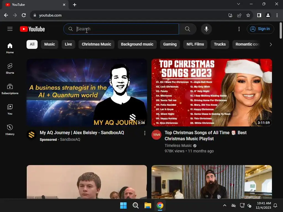283x212 pixels.
Task: Open Top Christmas Songs 2023 thumbnail
Action: [x=211, y=92]
